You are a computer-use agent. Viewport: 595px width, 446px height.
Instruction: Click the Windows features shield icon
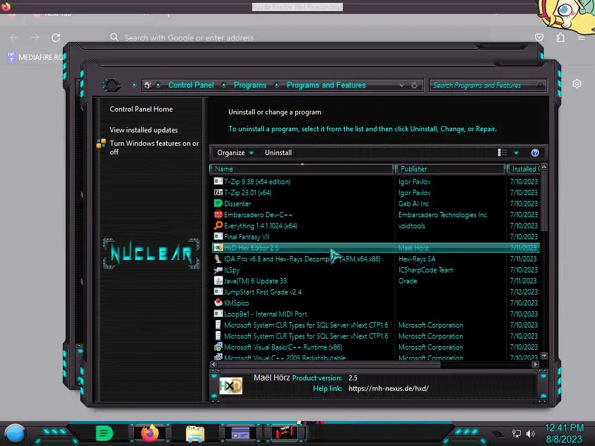101,143
